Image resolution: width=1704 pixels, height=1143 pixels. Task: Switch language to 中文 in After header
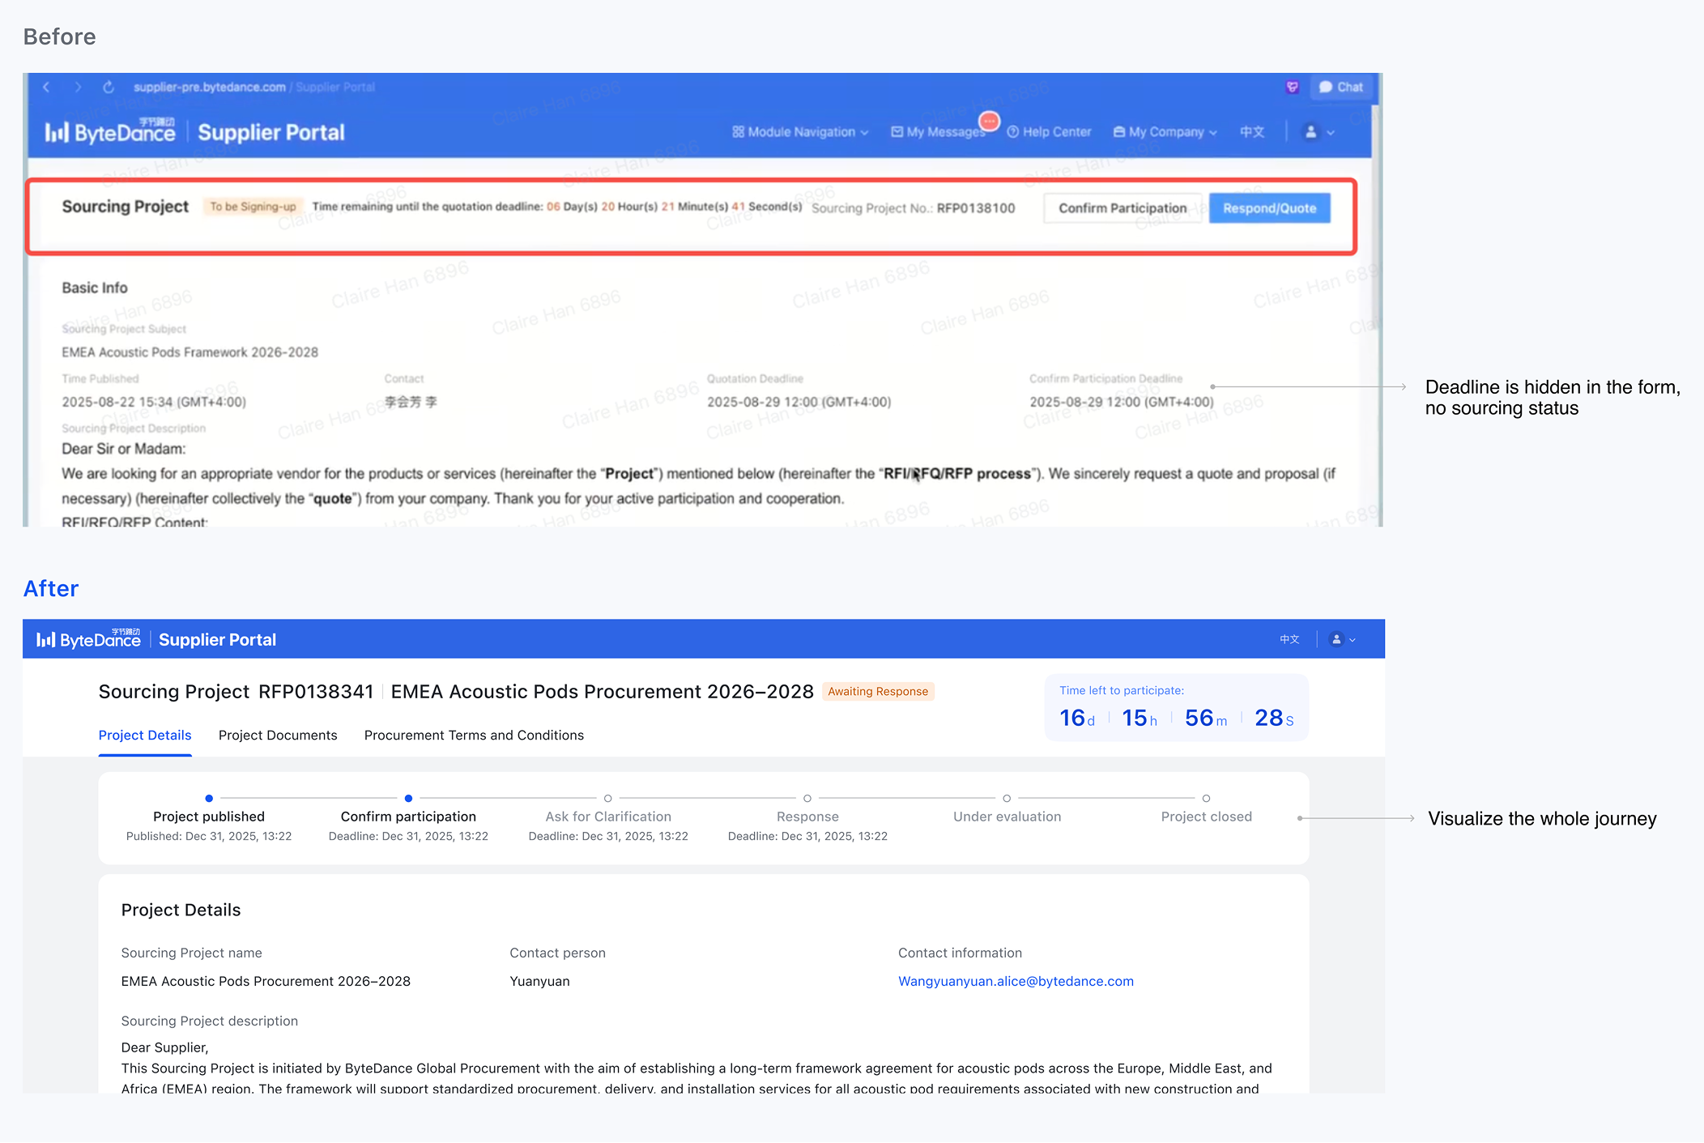pos(1289,640)
